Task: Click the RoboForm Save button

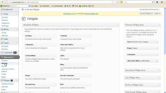Action: pos(75,6)
